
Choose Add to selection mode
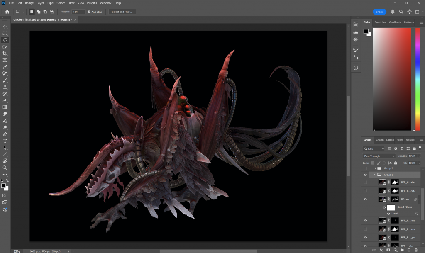point(39,12)
